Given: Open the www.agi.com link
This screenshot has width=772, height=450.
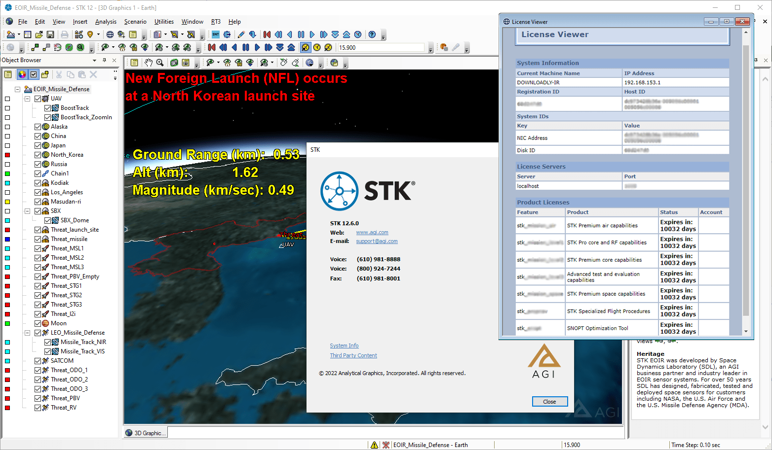Looking at the screenshot, I should pyautogui.click(x=372, y=233).
